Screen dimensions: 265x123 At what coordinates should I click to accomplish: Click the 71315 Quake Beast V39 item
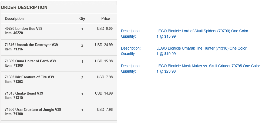(24, 93)
